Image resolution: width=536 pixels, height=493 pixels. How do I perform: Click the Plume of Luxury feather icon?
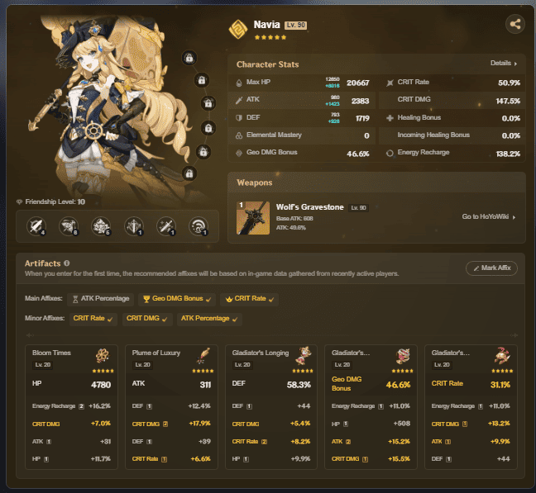(x=203, y=356)
